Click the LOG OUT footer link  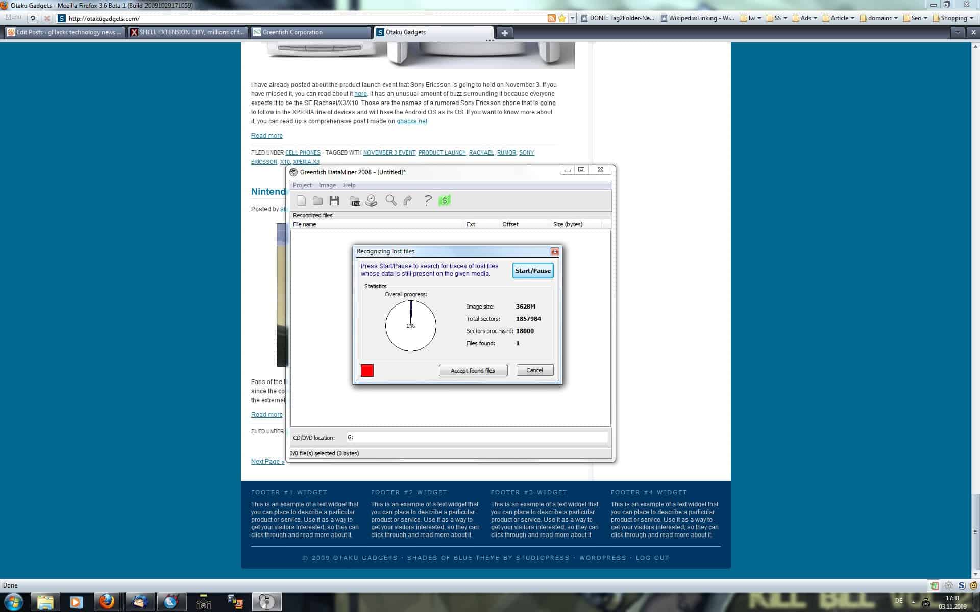pyautogui.click(x=652, y=558)
